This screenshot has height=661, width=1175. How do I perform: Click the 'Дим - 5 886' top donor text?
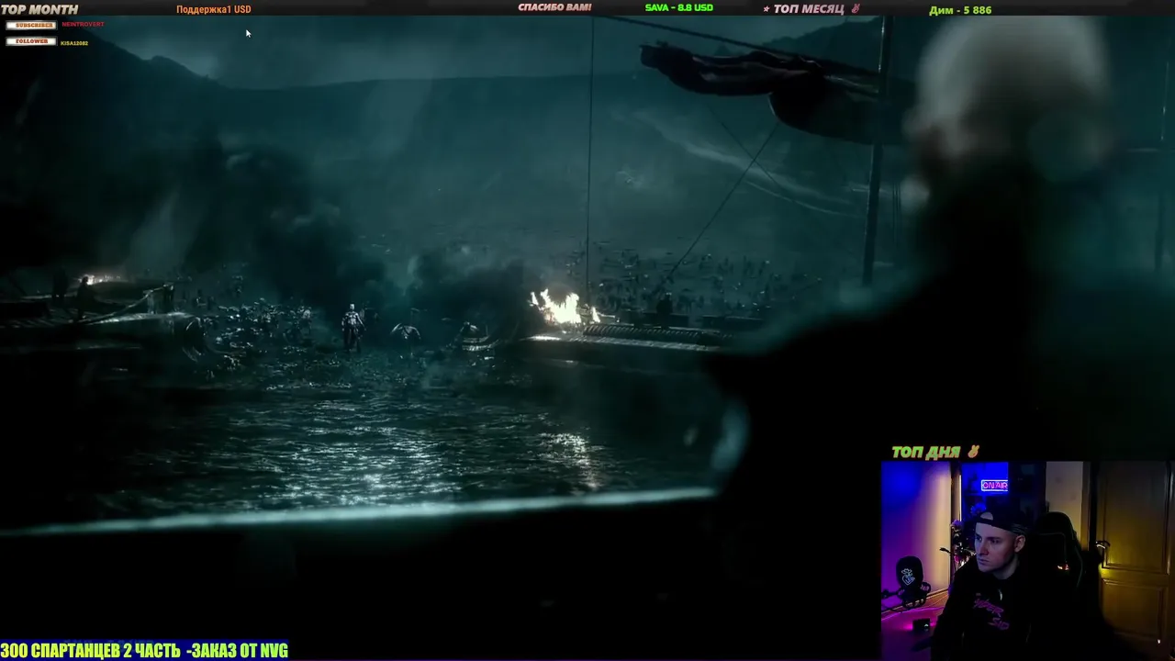[960, 10]
